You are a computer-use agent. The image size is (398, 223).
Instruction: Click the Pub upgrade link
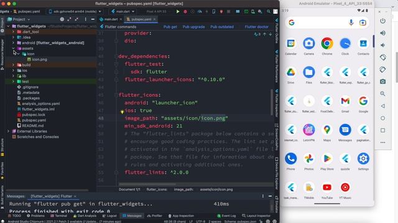(193, 27)
